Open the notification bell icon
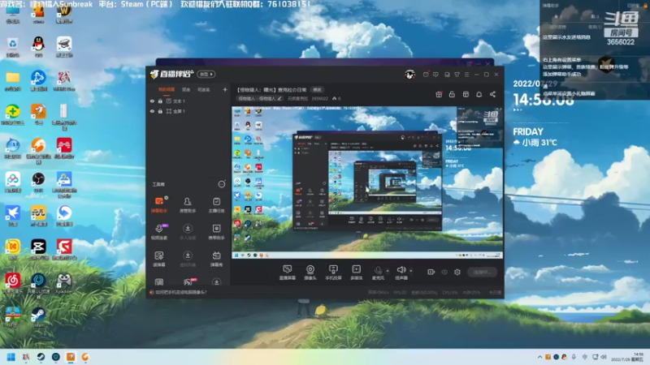The width and height of the screenshot is (650, 365). tap(479, 94)
